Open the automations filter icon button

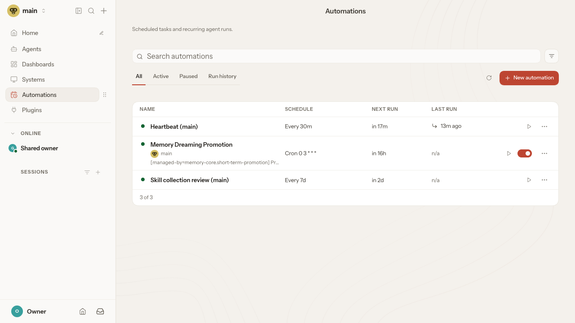(552, 56)
